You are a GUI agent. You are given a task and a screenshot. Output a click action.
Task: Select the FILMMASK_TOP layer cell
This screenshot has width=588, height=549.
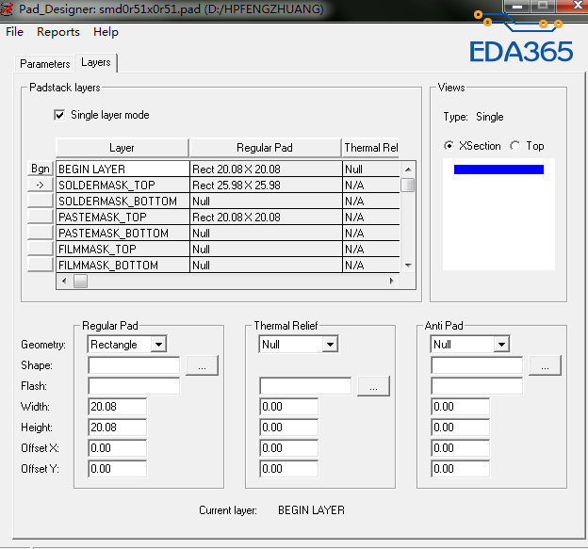click(122, 250)
